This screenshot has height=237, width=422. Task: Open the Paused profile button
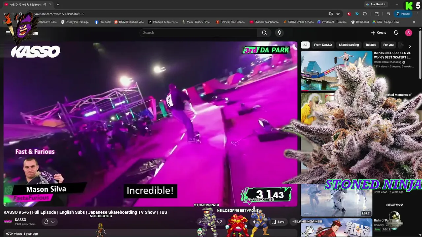pyautogui.click(x=403, y=14)
